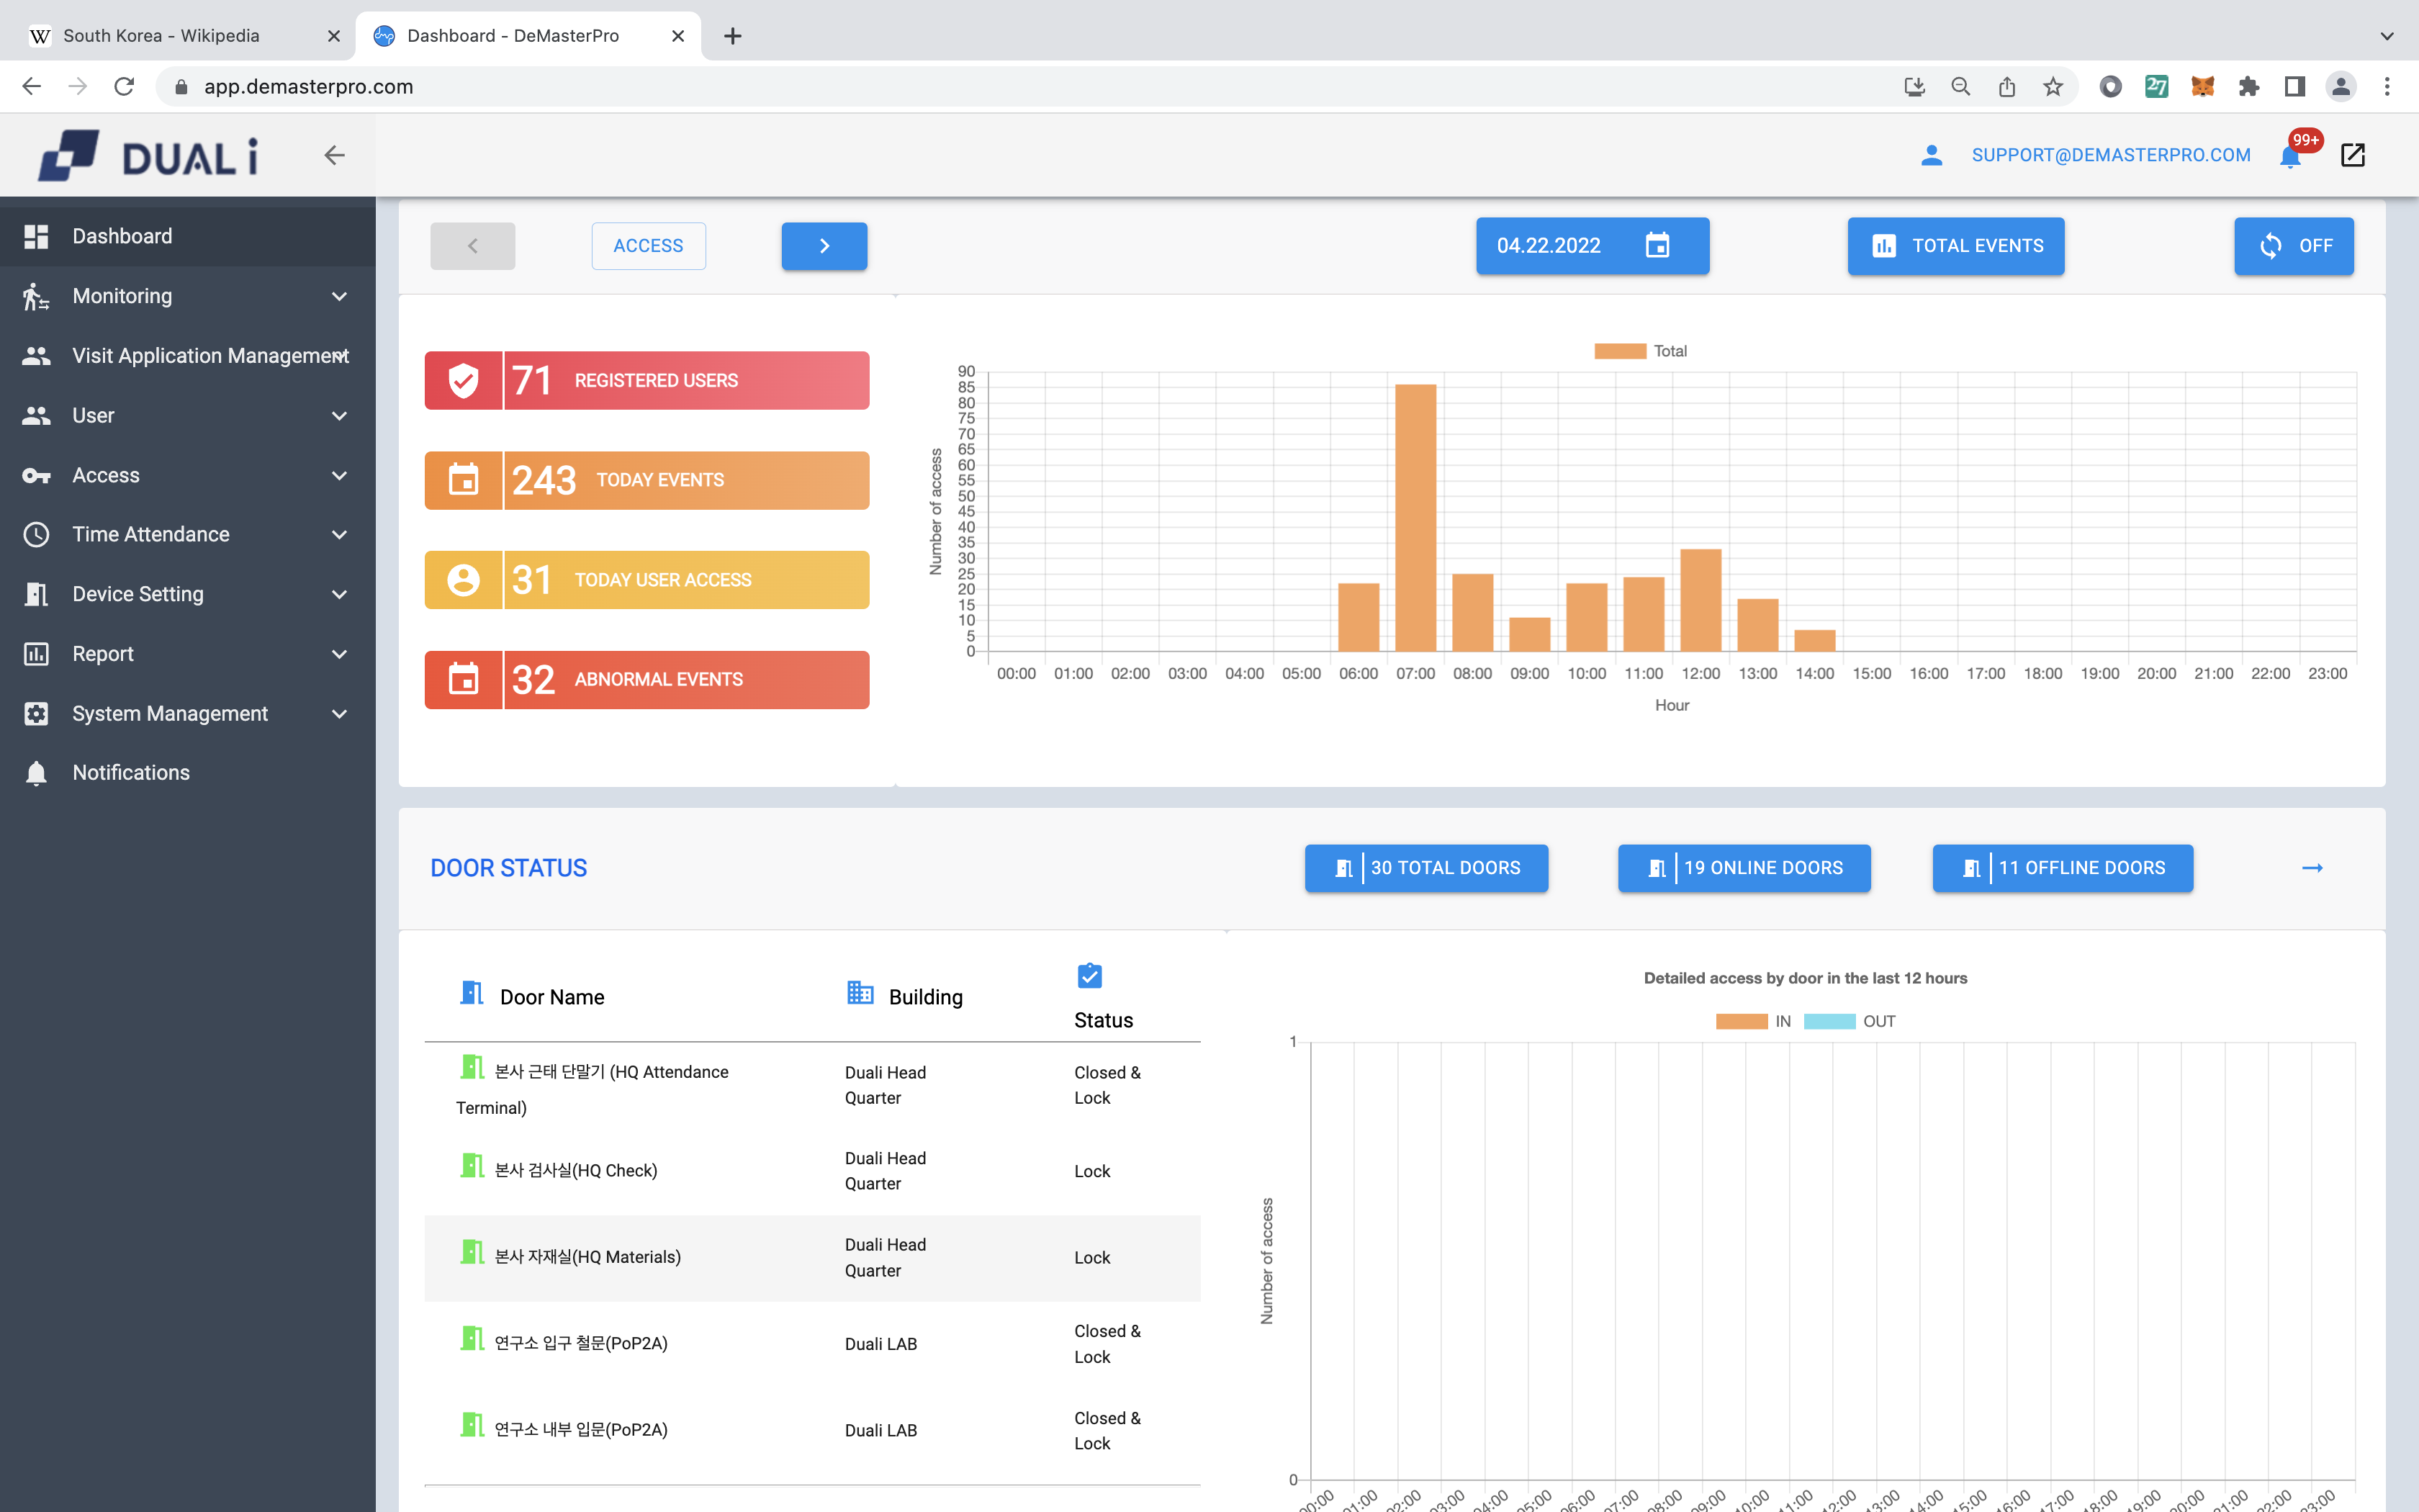Collapse the sidebar with the back arrow
The width and height of the screenshot is (2419, 1512).
point(335,155)
